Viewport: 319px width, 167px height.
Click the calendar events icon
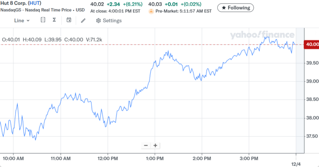tap(69, 20)
